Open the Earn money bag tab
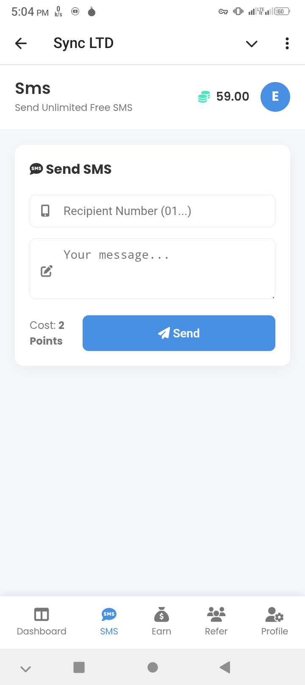This screenshot has height=685, width=305. coord(161,621)
